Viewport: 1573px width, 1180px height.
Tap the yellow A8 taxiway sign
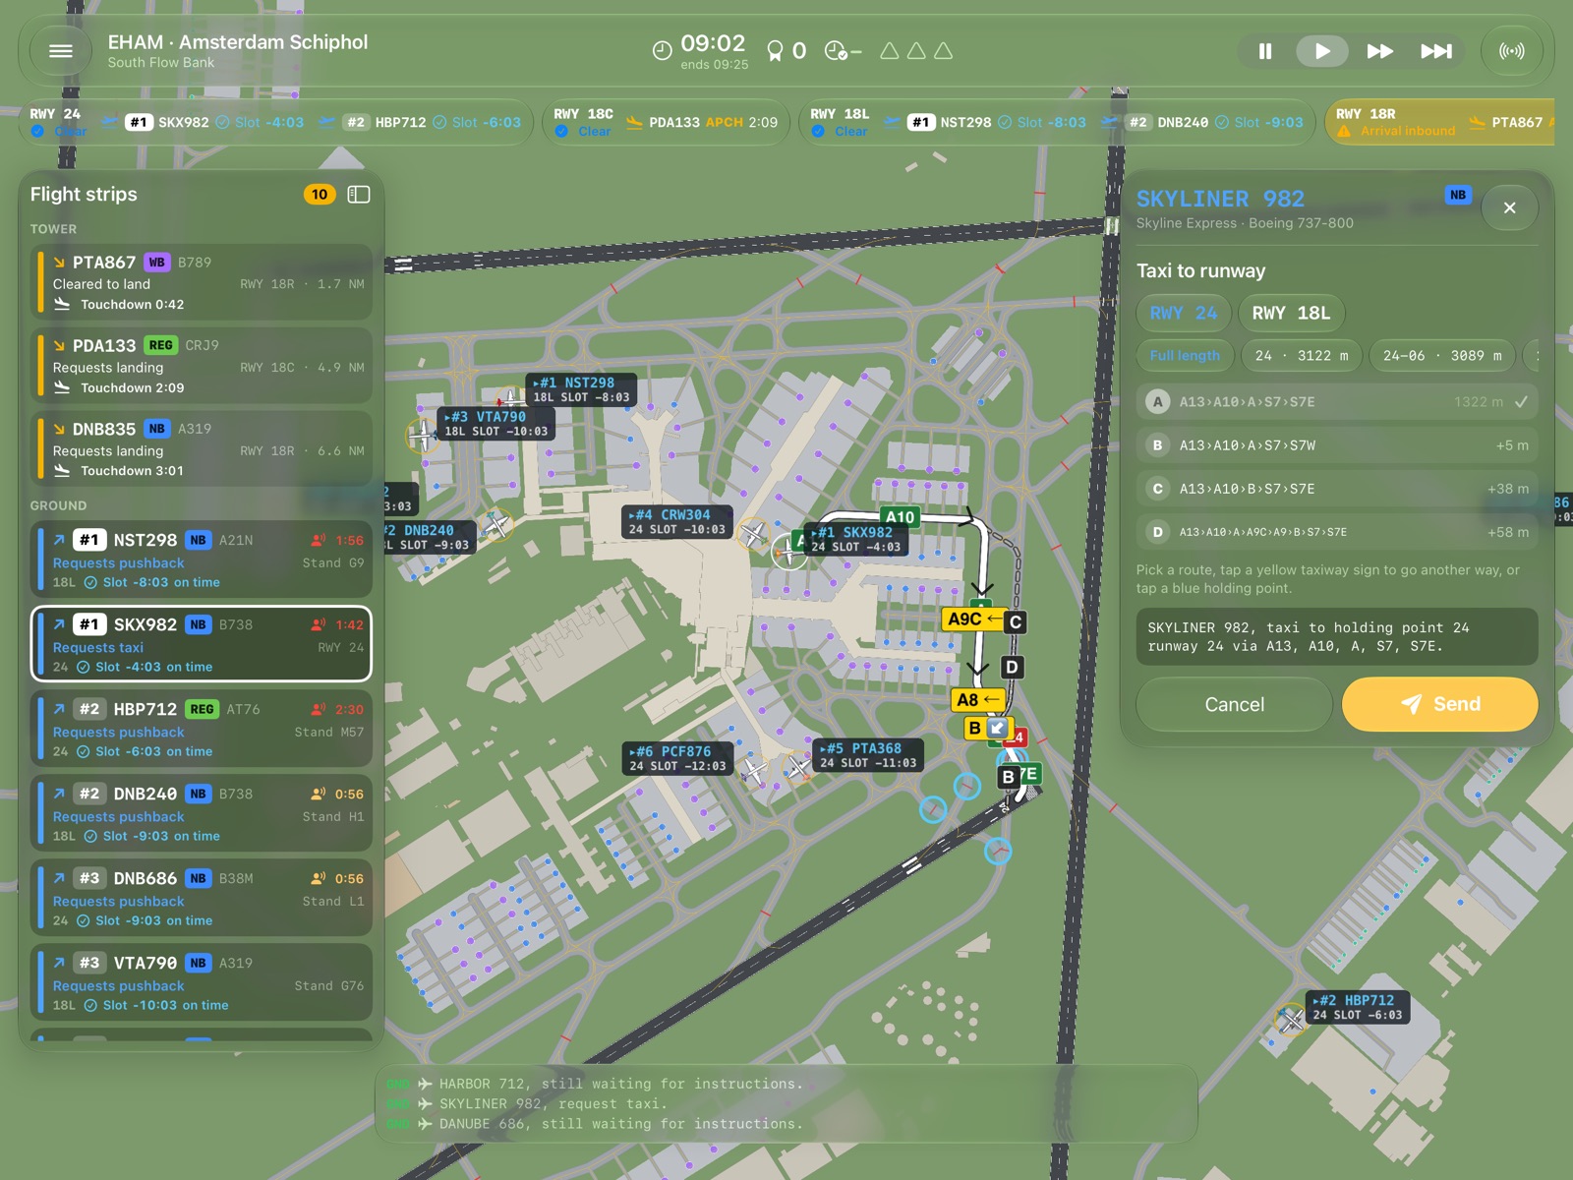pos(978,700)
